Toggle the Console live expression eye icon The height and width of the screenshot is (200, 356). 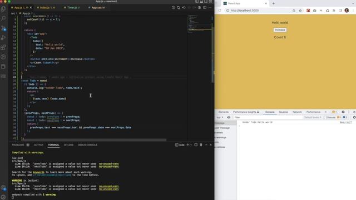(x=229, y=117)
